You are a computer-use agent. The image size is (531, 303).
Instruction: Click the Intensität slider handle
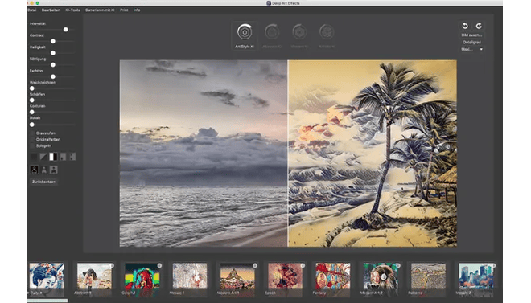click(66, 30)
